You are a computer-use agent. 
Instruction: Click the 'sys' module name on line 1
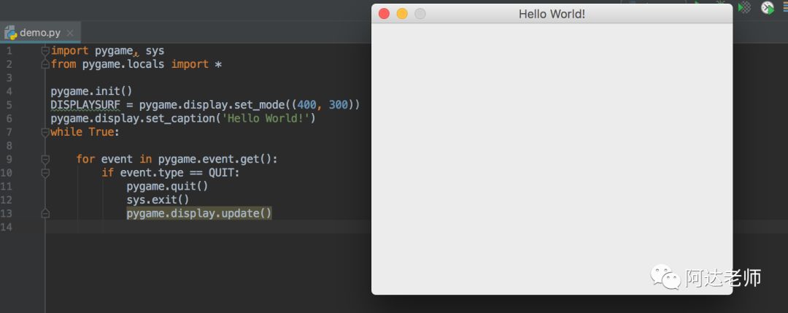155,51
